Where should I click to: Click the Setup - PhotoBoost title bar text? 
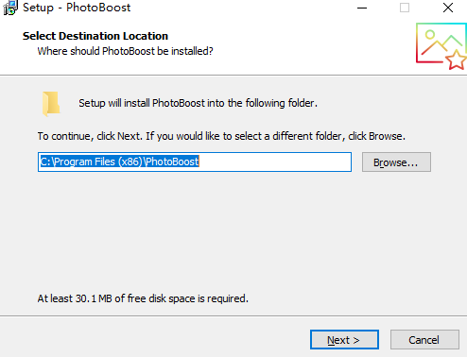click(77, 8)
